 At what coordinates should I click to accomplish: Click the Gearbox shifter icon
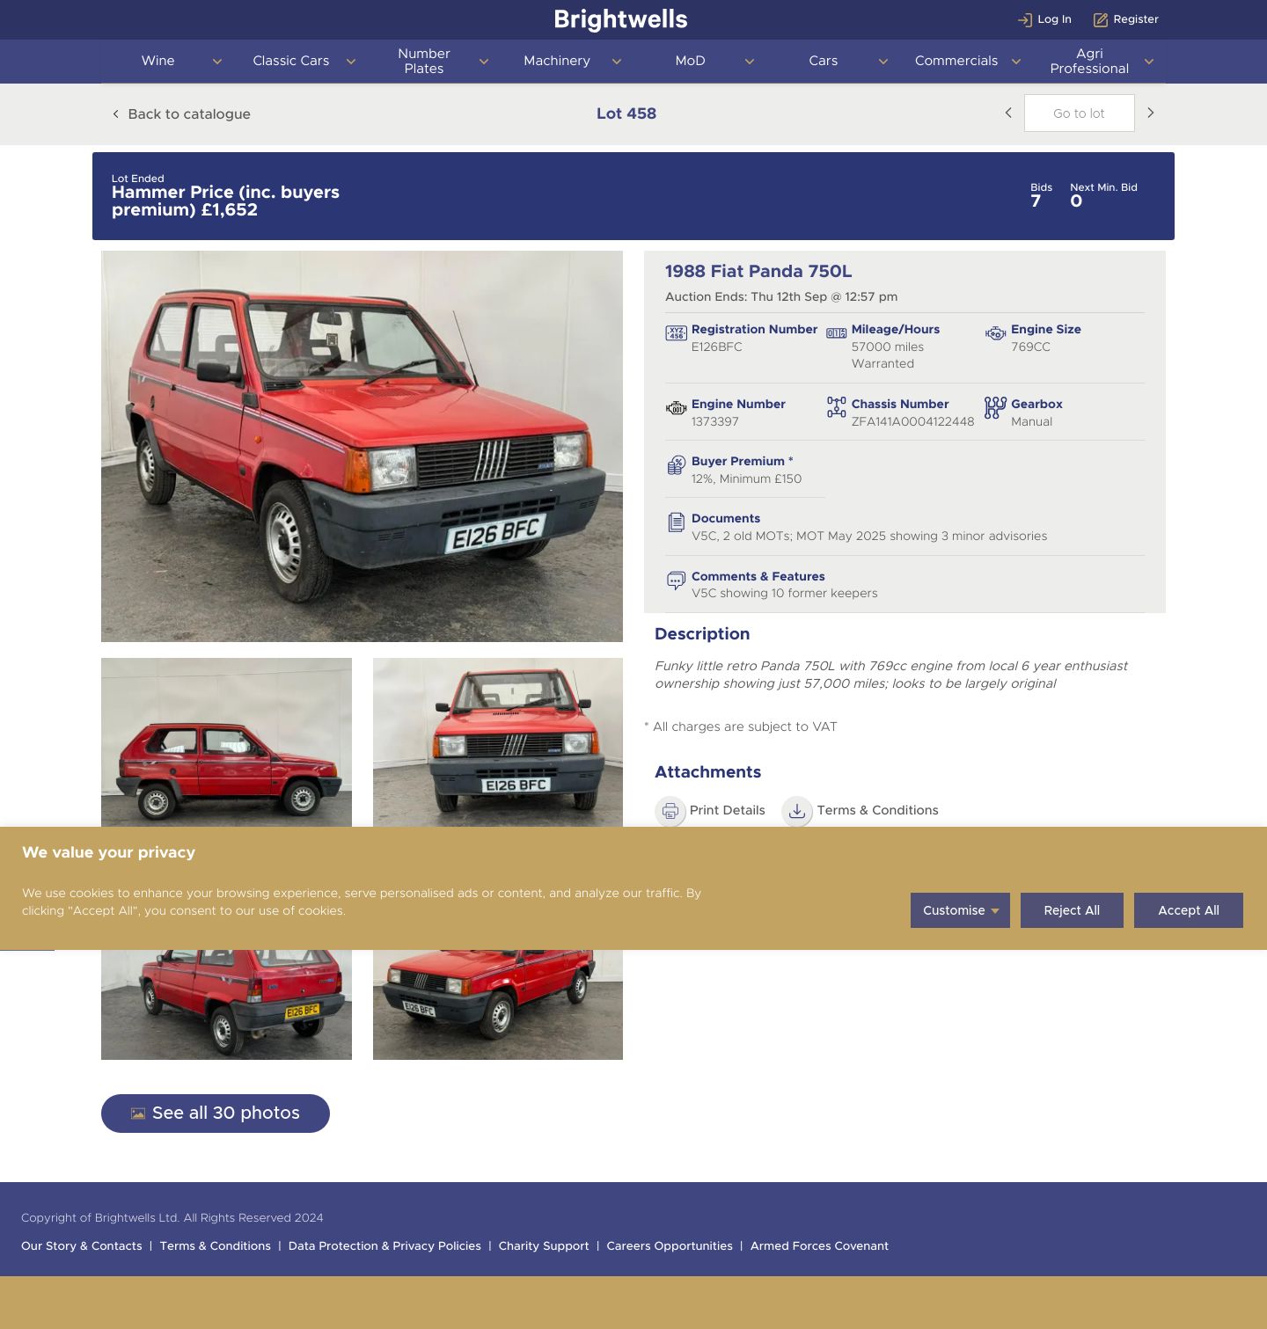click(995, 407)
